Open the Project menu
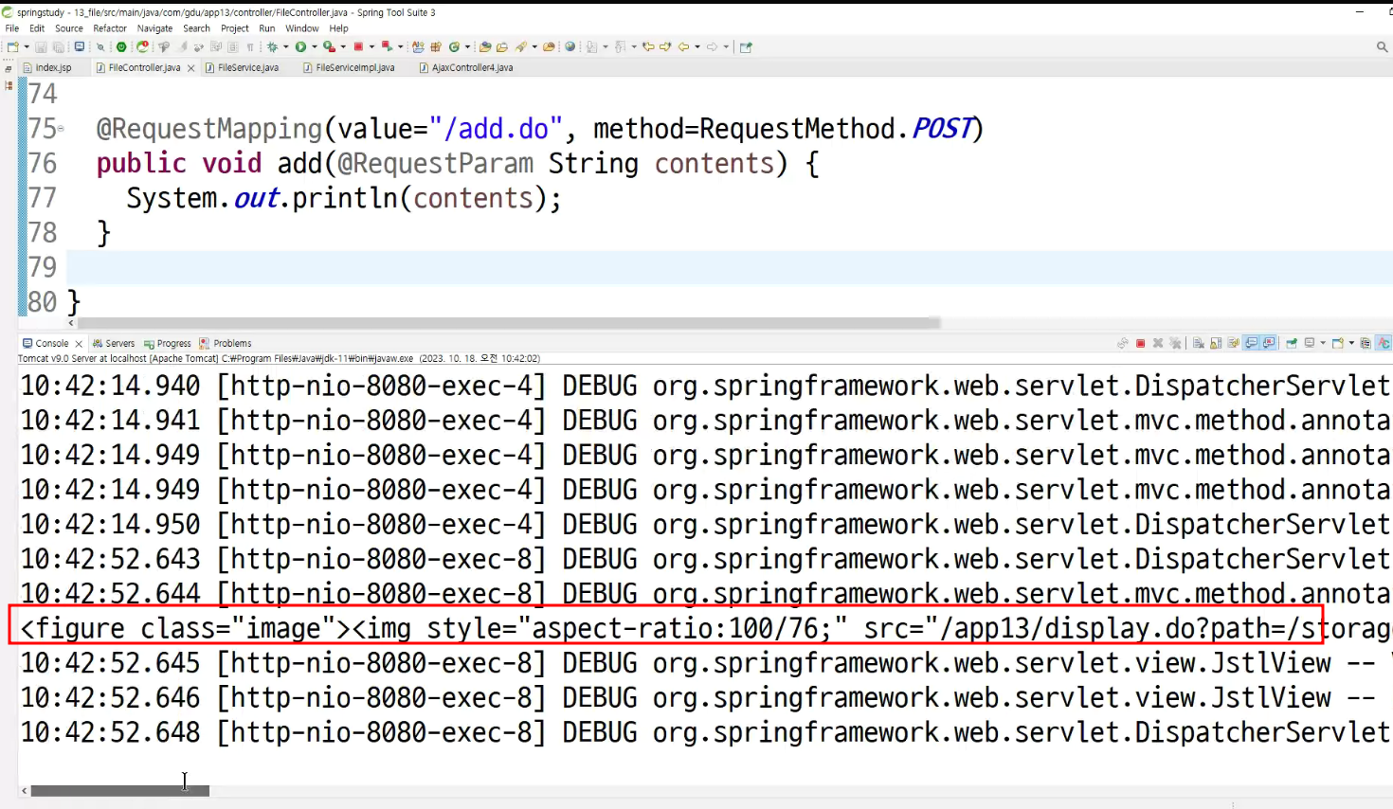The height and width of the screenshot is (809, 1393). click(235, 28)
